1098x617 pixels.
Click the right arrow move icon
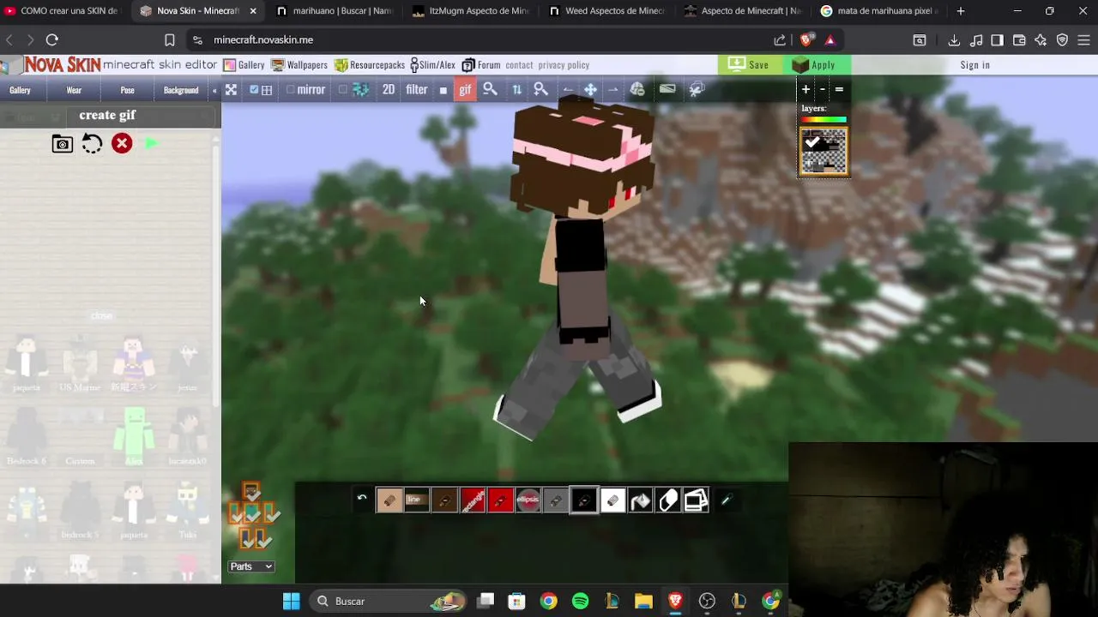pyautogui.click(x=612, y=89)
